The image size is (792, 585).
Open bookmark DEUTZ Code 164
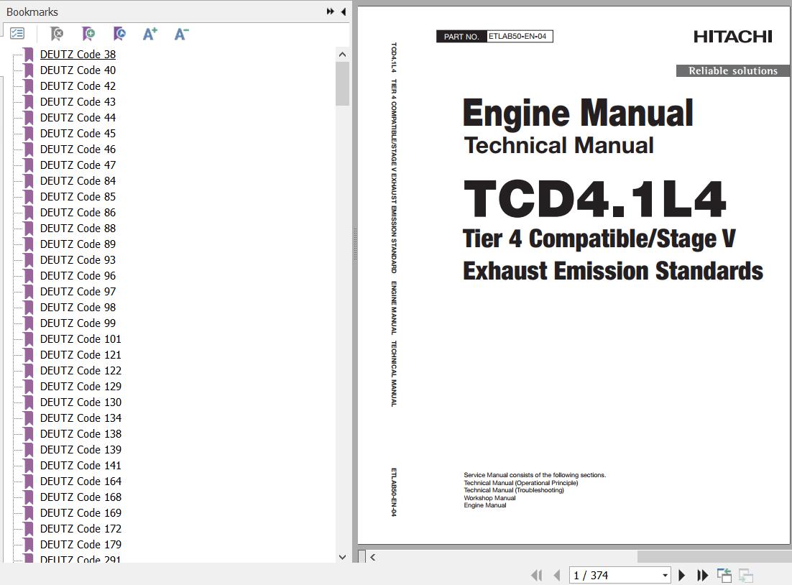(80, 482)
